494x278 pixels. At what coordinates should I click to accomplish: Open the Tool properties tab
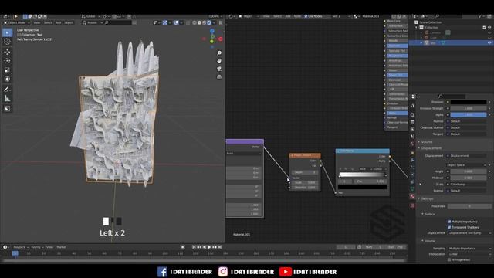(412, 106)
